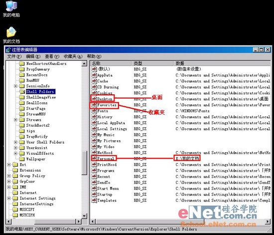This screenshot has height=235, width=274.
Task: Expand the GrpConv tree node
Action: 9,181
